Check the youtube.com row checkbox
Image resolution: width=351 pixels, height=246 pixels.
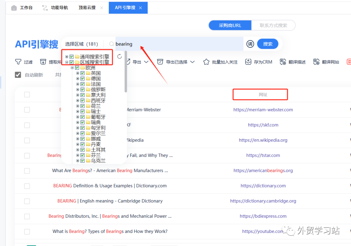pos(27,232)
